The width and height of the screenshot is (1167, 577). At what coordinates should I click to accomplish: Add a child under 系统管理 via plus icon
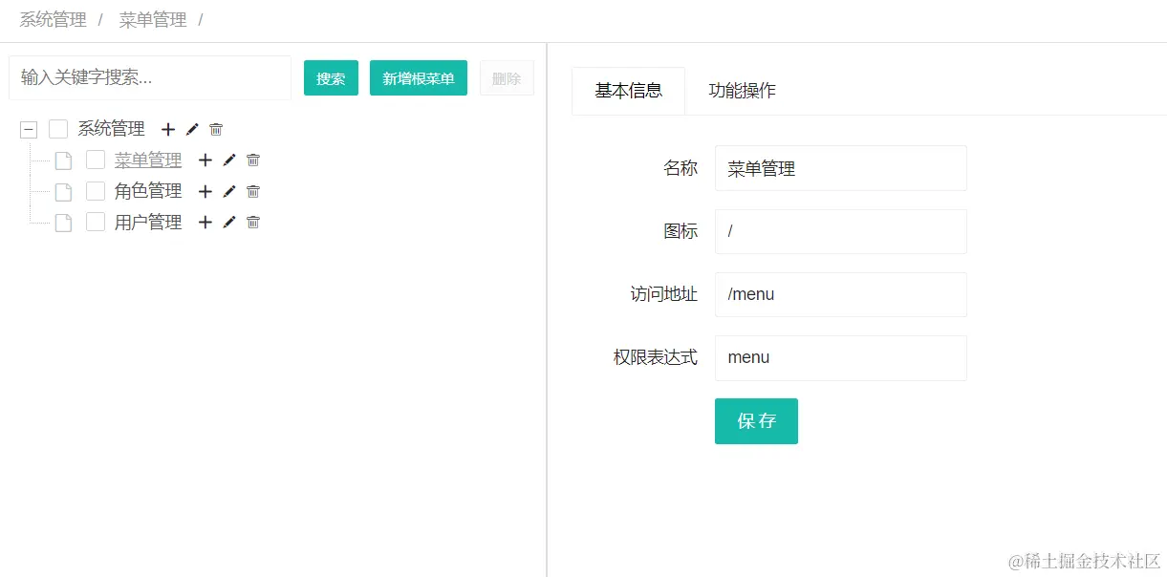click(x=168, y=129)
